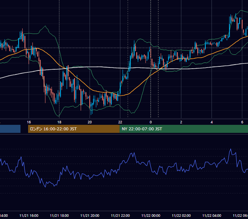Click the 11/22 02:00 time label
Viewport: 248px width, 219px height.
[181, 215]
